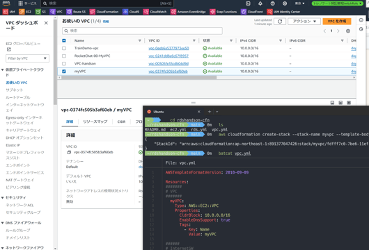Screen dimensions: 369x250
Task: Open NAT gateways in sidebar
Action: (x=19, y=180)
